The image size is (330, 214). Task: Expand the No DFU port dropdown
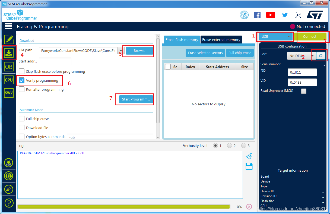[313, 56]
